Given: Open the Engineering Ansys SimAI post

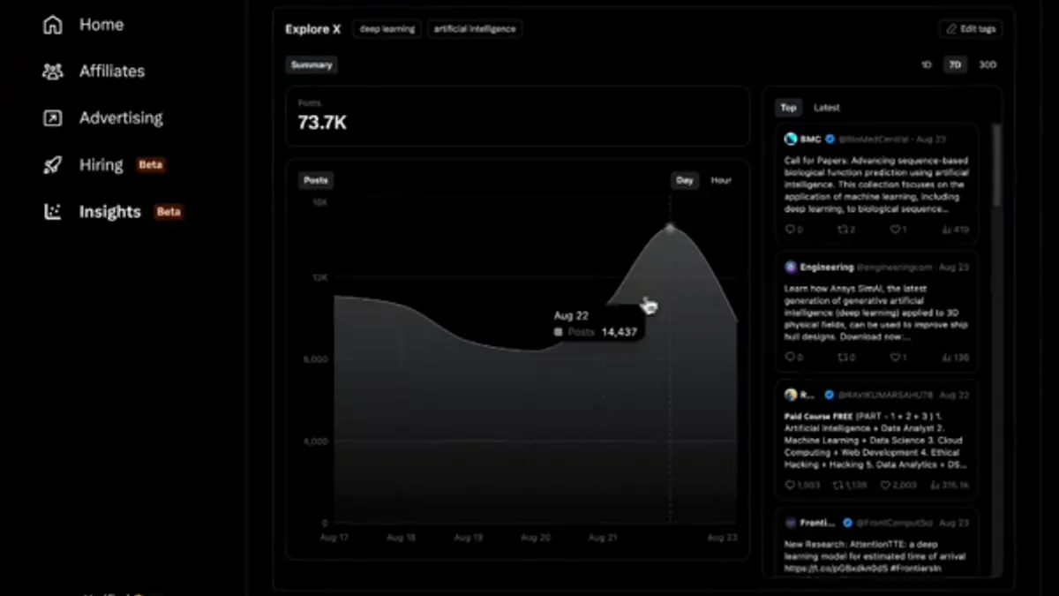Looking at the screenshot, I should tap(876, 313).
